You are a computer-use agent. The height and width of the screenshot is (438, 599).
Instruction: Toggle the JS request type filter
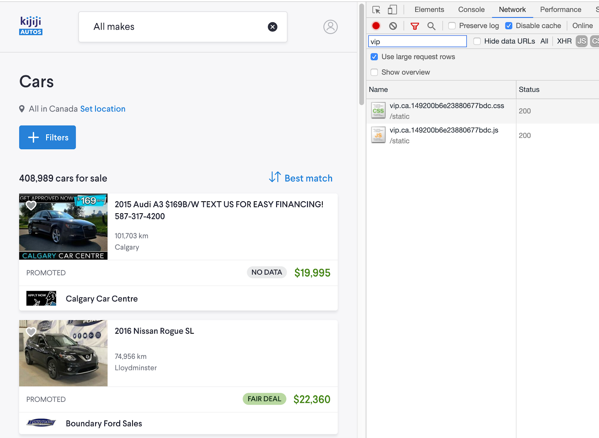click(581, 41)
